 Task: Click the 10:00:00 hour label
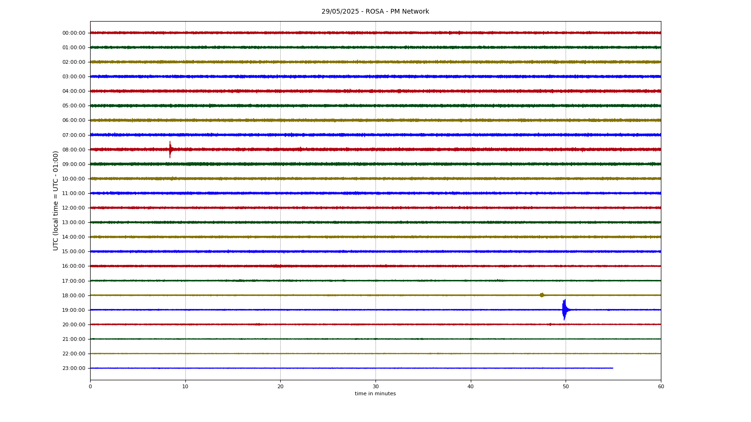74,179
